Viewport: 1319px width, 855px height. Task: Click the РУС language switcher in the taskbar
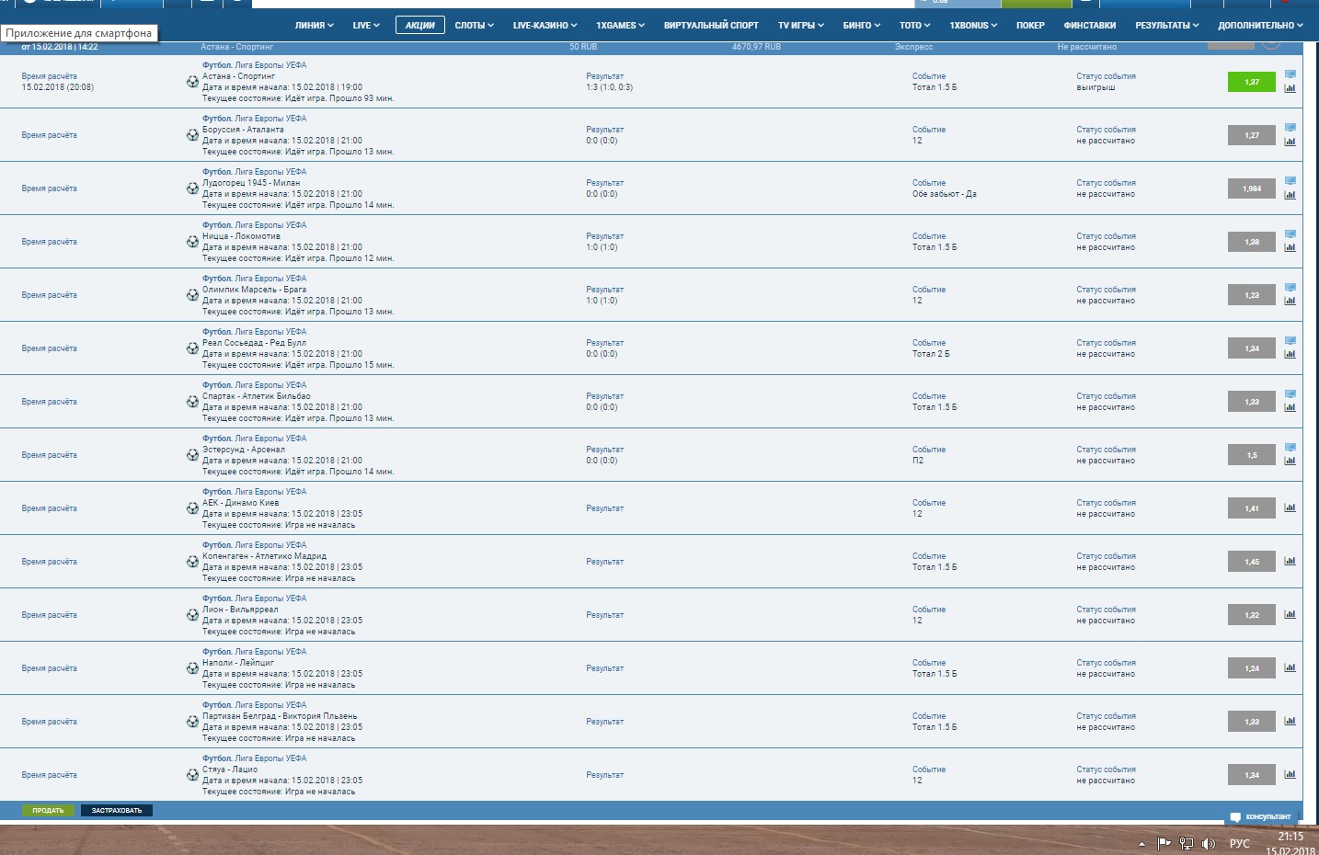(x=1239, y=842)
